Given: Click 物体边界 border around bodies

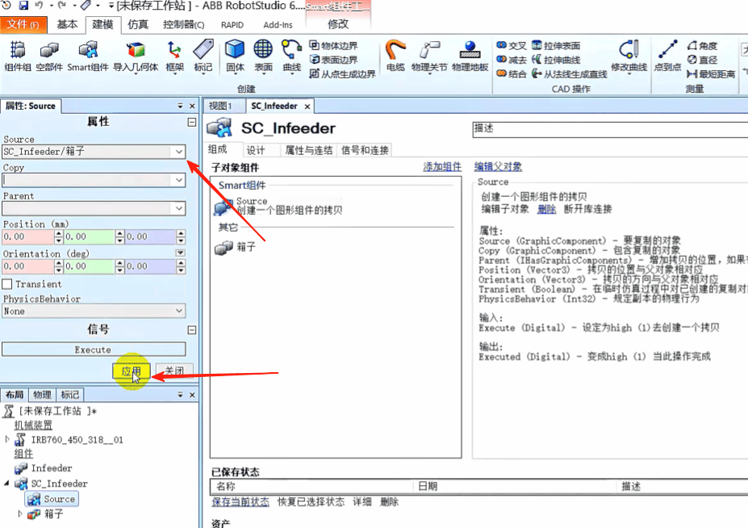Looking at the screenshot, I should (x=333, y=46).
